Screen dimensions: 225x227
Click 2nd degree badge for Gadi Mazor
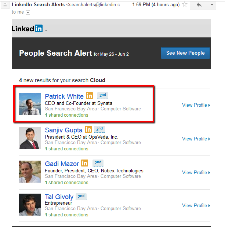(x=98, y=163)
